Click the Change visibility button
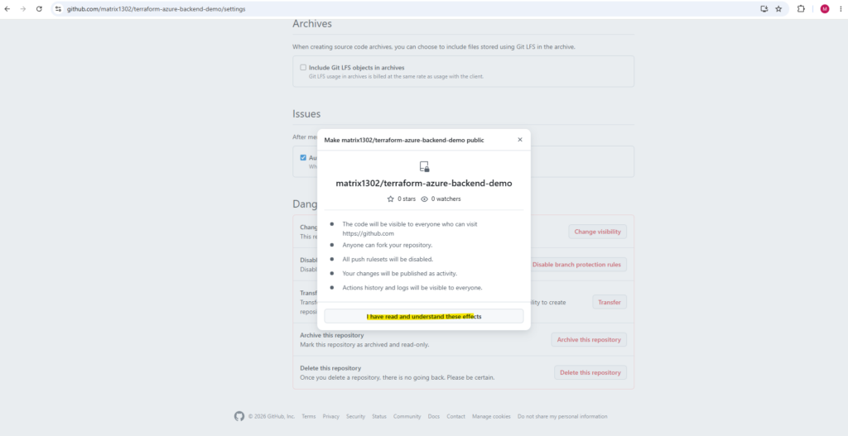The height and width of the screenshot is (436, 848). [598, 232]
